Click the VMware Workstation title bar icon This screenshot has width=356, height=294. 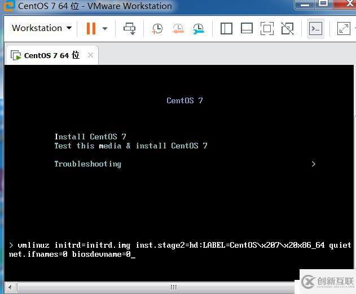click(x=9, y=6)
